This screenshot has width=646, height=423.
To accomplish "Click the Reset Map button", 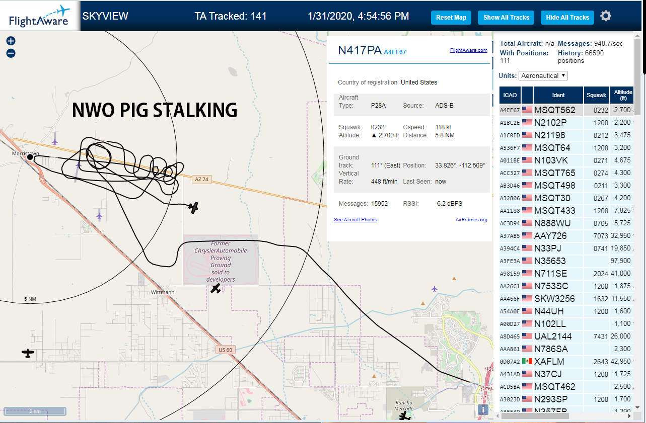I will point(451,18).
